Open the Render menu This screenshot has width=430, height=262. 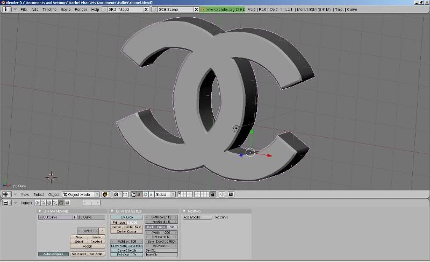[x=81, y=9]
